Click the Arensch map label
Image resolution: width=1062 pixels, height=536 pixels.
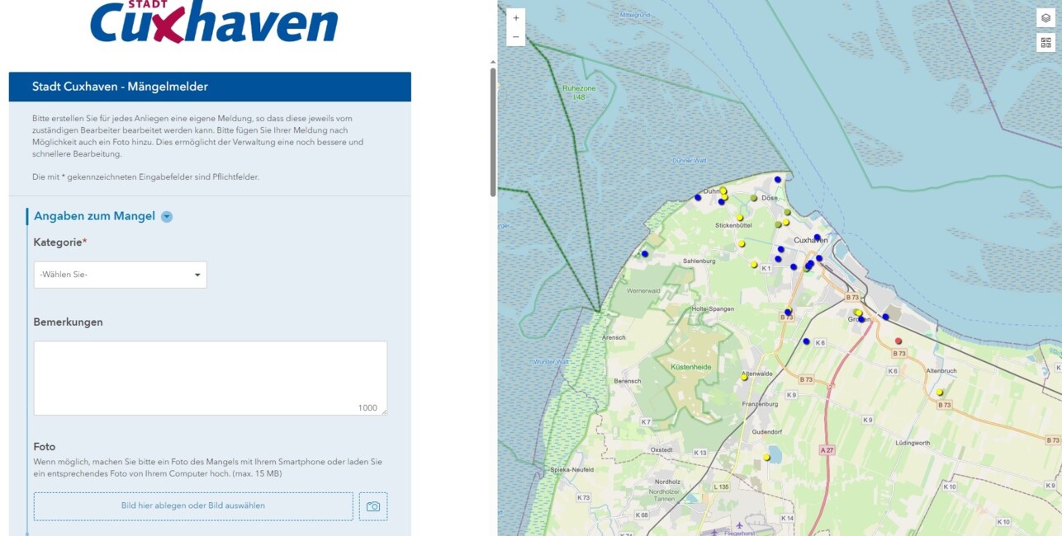(x=614, y=337)
